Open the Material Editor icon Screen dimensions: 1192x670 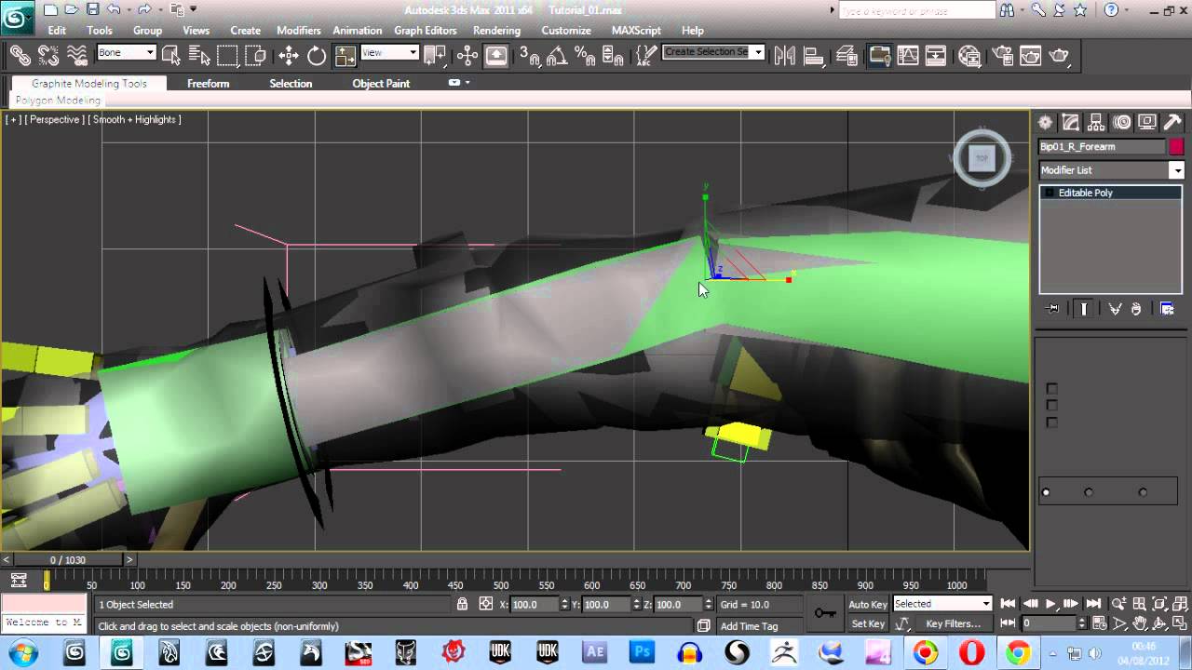coord(969,56)
